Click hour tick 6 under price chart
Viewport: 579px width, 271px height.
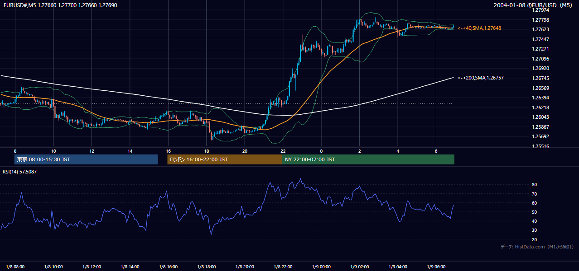pos(436,151)
